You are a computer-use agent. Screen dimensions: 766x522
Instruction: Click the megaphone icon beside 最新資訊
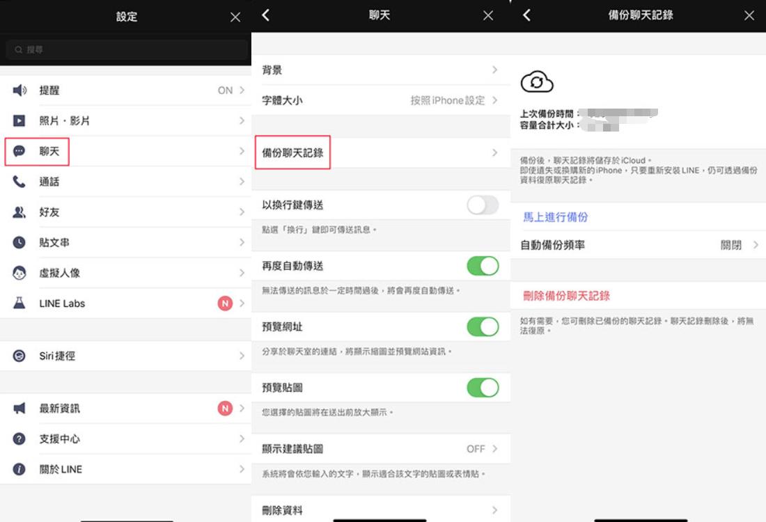tap(19, 409)
